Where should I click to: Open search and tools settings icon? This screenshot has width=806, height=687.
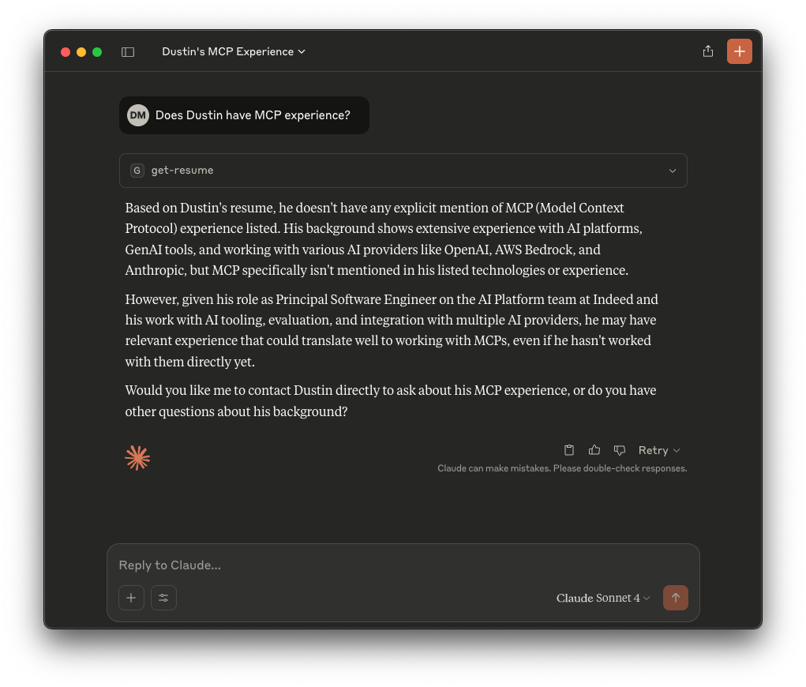pos(163,598)
